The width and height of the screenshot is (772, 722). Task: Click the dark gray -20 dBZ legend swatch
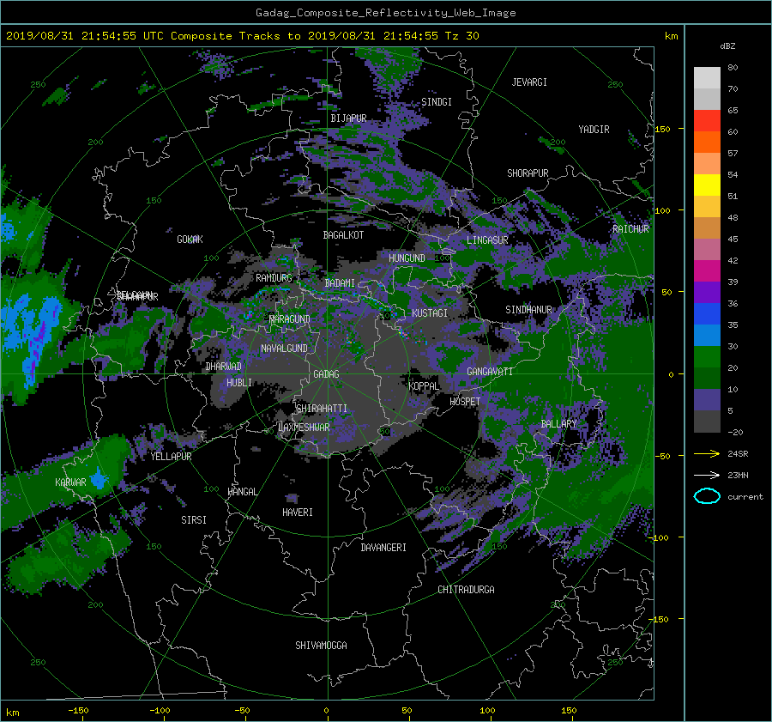point(707,422)
